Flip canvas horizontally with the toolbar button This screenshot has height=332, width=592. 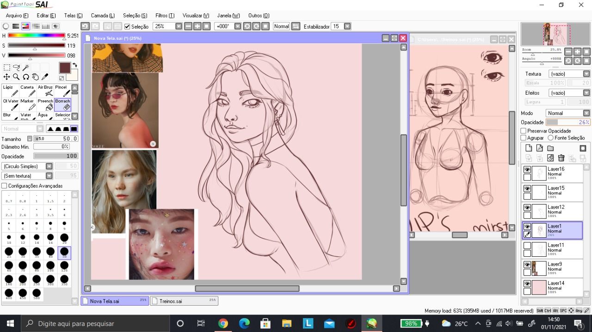click(296, 26)
